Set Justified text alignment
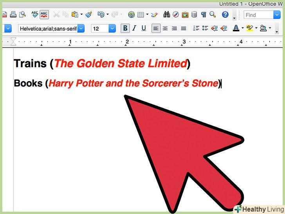 pyautogui.click(x=184, y=28)
